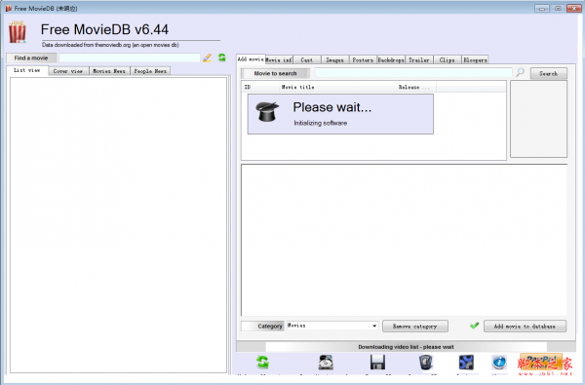Focus the Find a movie input field
Viewport: 585px width, 385px height.
(x=130, y=58)
